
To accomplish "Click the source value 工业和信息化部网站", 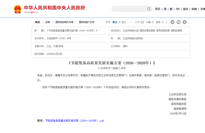I will coord(133,38).
